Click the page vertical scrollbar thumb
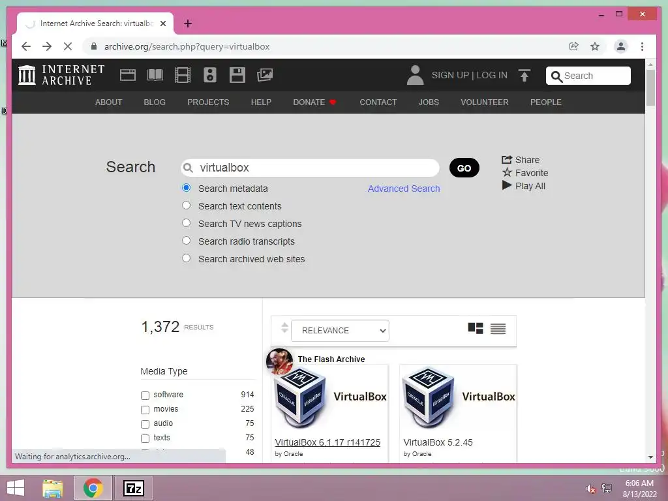 (x=650, y=87)
